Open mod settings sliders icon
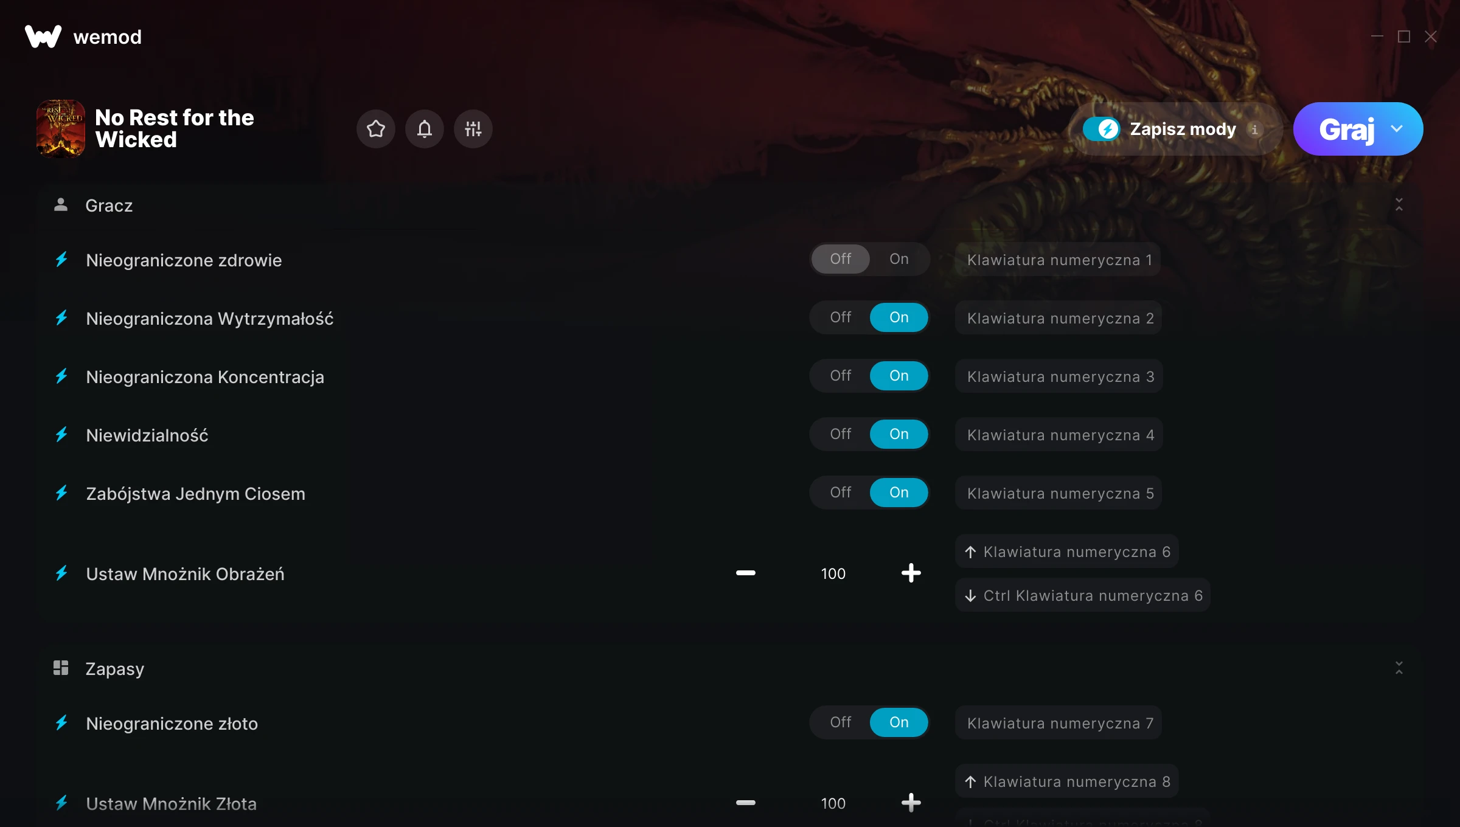This screenshot has height=827, width=1460. coord(473,129)
